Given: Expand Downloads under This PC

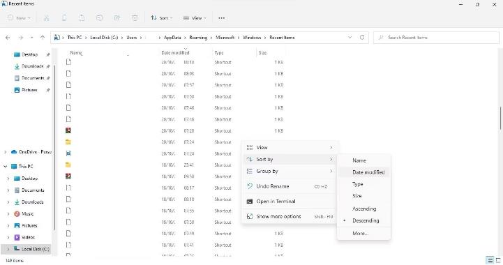Looking at the screenshot, I should (x=8, y=202).
